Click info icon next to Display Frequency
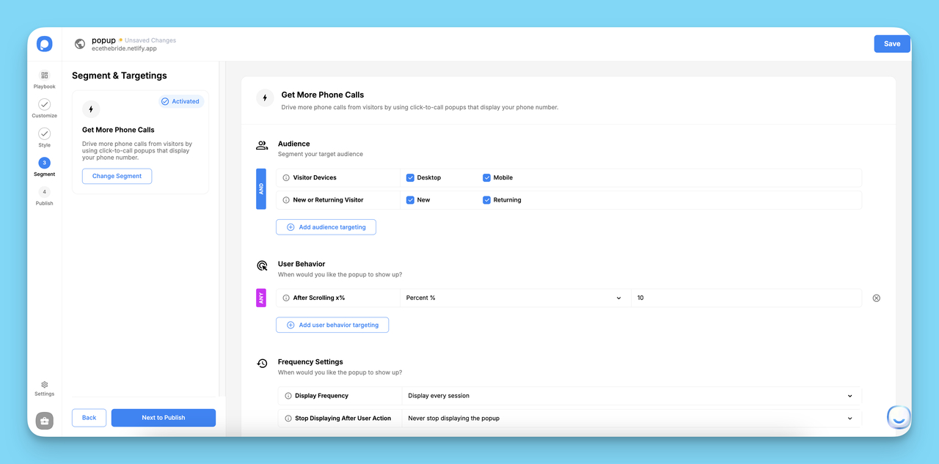This screenshot has width=939, height=464. click(x=288, y=396)
